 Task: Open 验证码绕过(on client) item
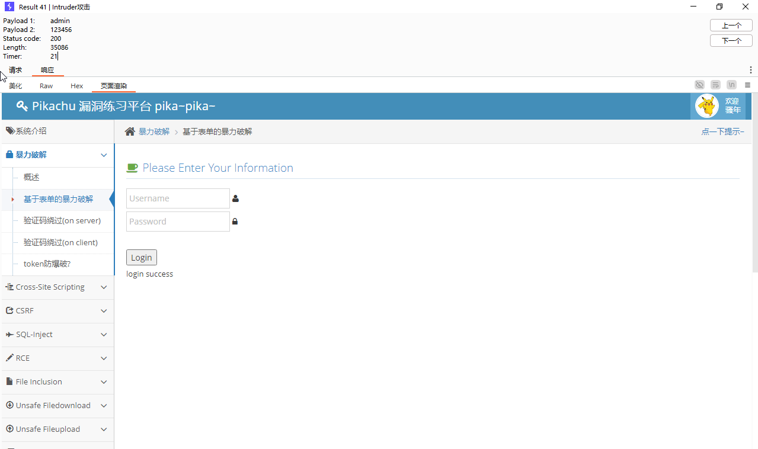click(60, 242)
